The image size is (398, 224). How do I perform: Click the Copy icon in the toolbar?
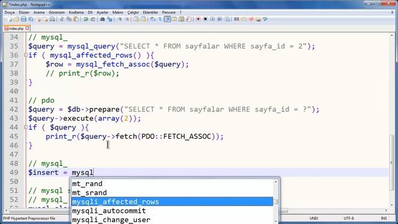click(69, 19)
